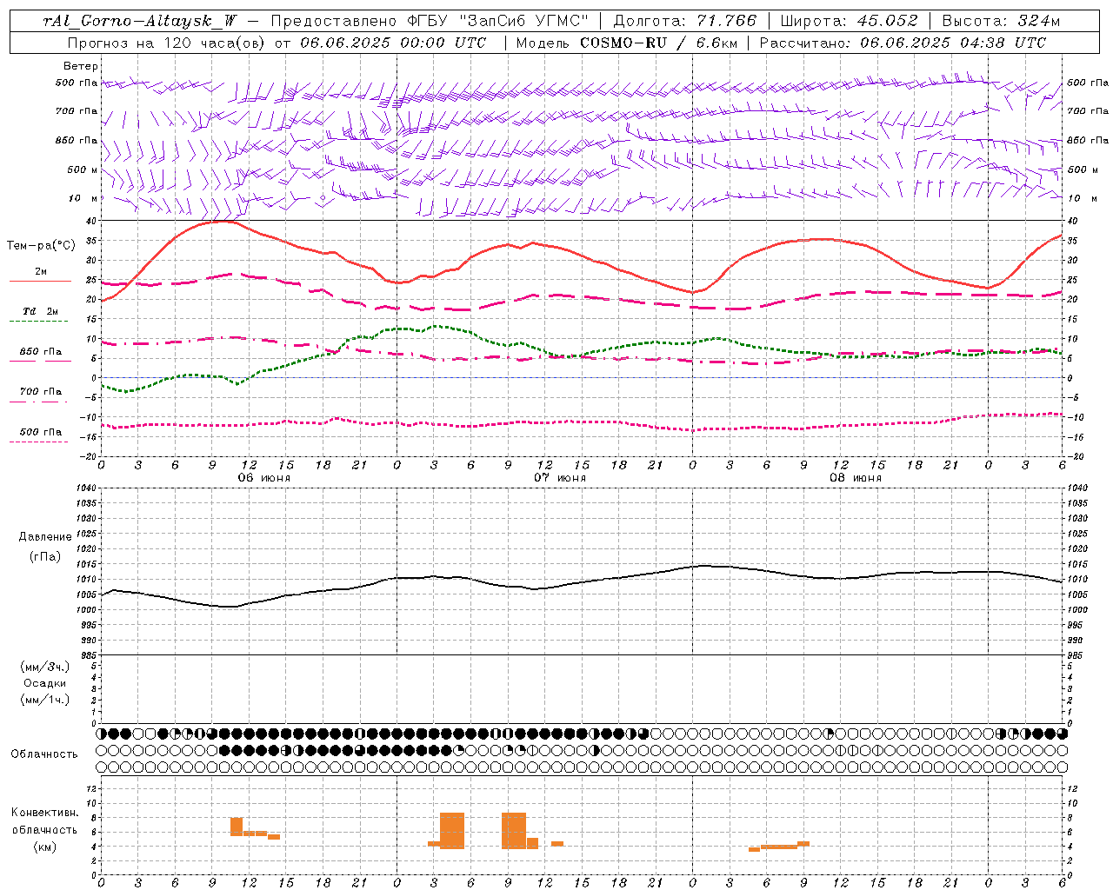
Task: Click the Конвективн. label
Action: click(45, 813)
